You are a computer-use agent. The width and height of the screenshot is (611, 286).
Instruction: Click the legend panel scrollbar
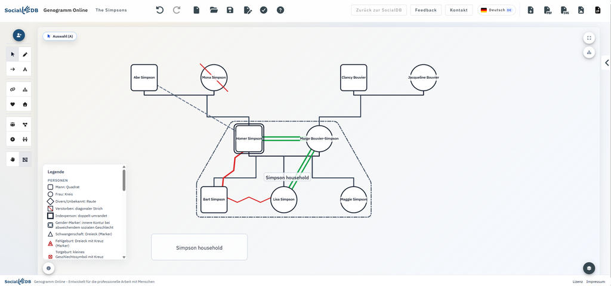tap(124, 180)
